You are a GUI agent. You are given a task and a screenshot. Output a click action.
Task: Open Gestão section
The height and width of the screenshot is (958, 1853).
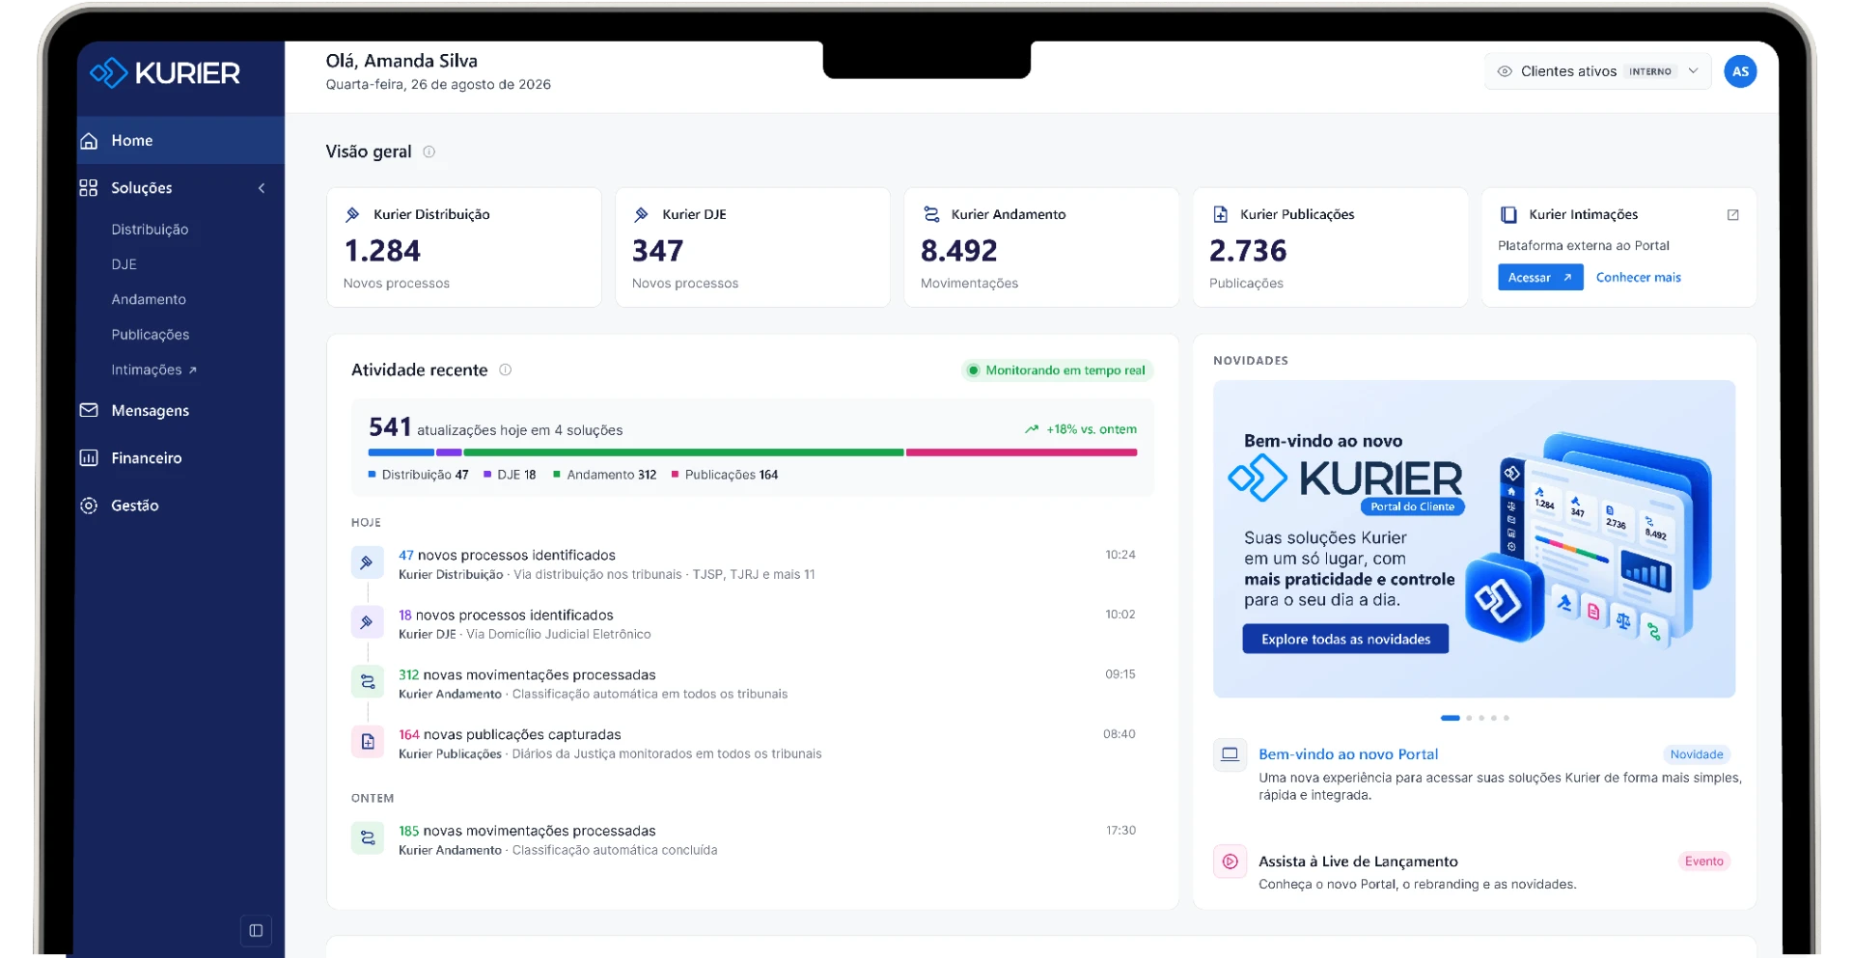[x=134, y=506]
